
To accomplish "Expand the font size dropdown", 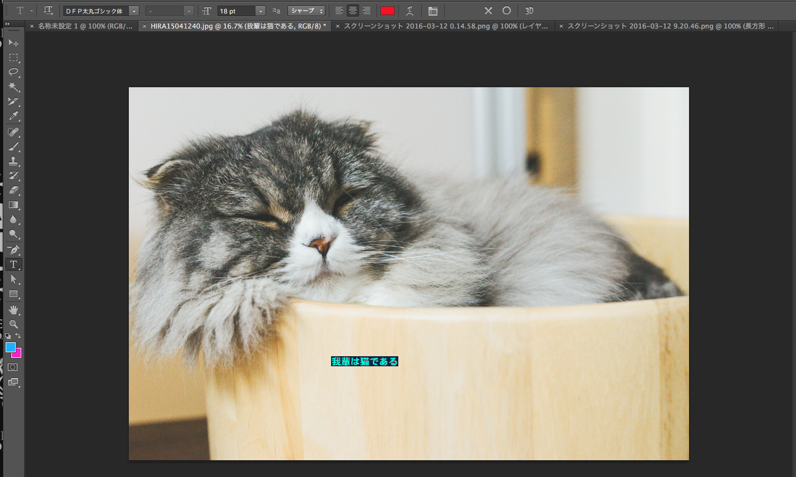I will tap(260, 11).
